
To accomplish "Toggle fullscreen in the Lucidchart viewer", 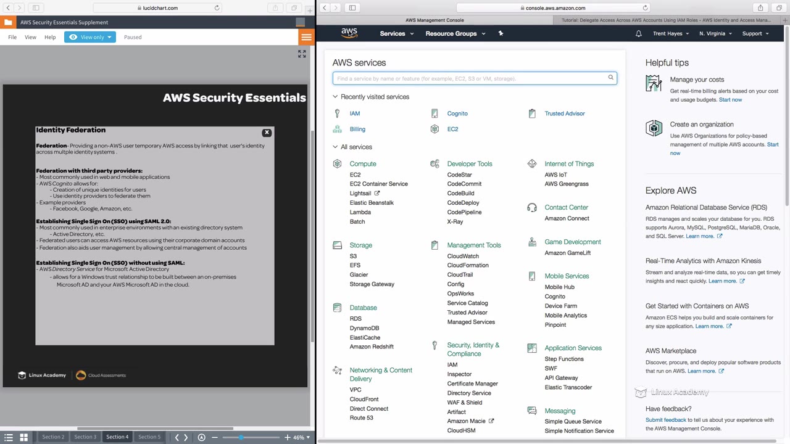I will (x=302, y=54).
